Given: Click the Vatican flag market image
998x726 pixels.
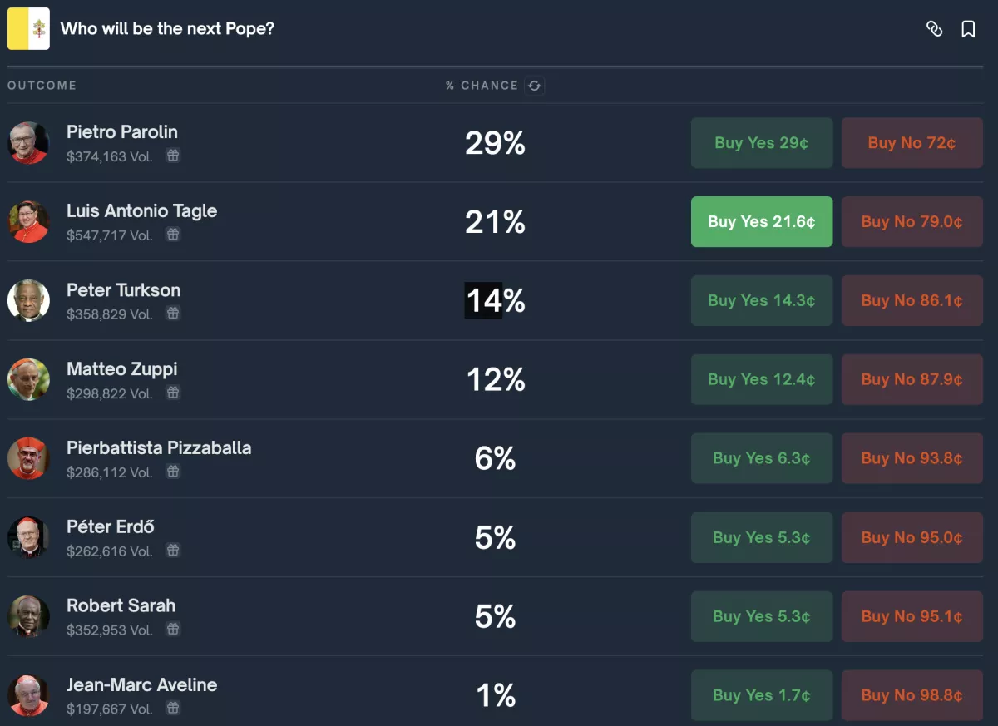Looking at the screenshot, I should (x=28, y=29).
